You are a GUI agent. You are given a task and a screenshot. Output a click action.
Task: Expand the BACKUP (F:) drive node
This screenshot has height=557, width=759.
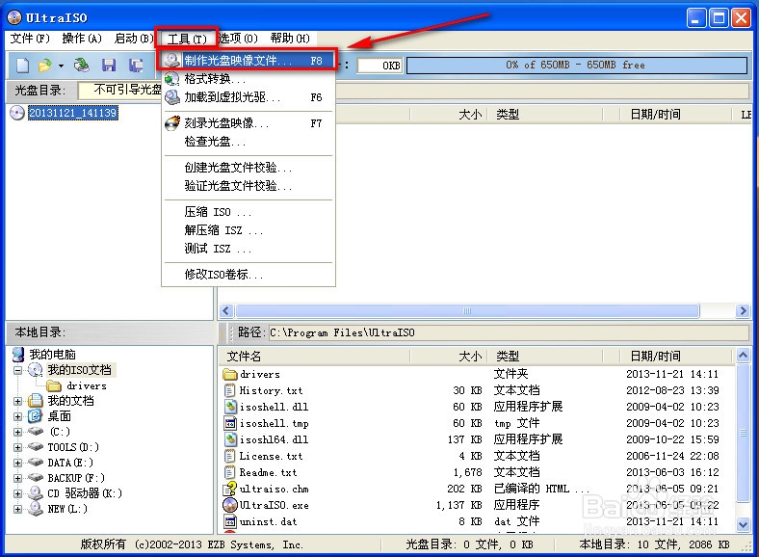point(17,479)
